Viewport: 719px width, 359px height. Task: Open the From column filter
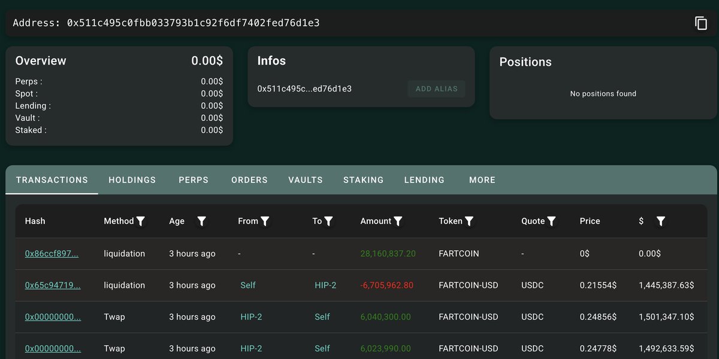[x=265, y=221]
